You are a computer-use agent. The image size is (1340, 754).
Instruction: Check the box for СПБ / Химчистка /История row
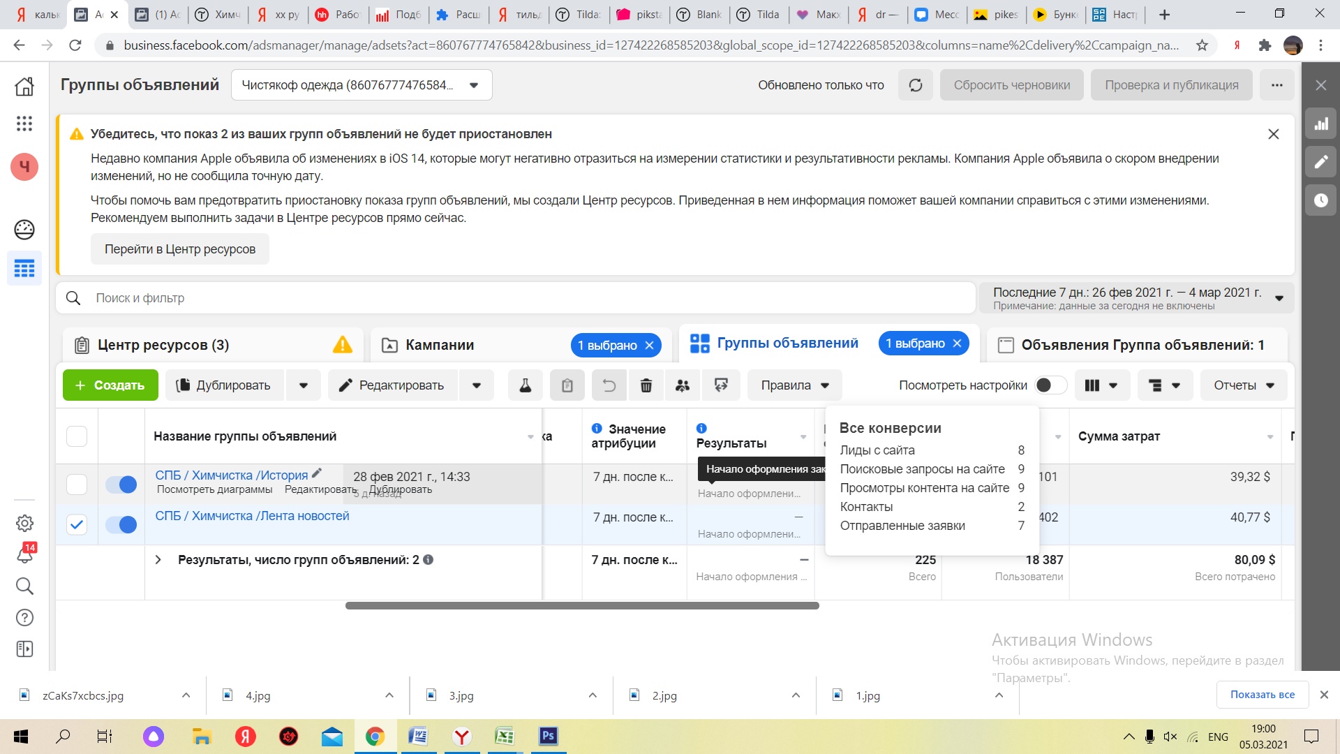tap(77, 485)
